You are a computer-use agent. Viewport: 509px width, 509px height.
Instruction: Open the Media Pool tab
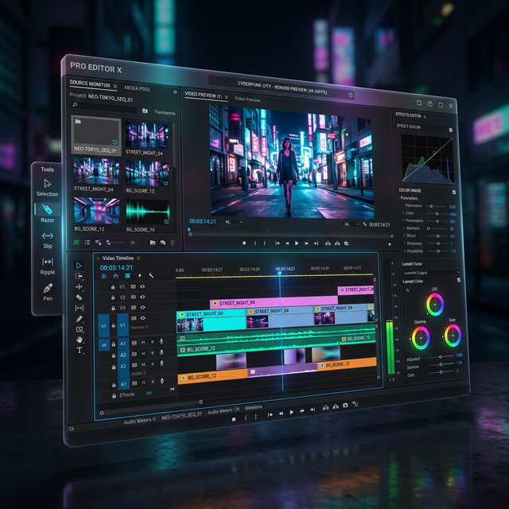138,88
